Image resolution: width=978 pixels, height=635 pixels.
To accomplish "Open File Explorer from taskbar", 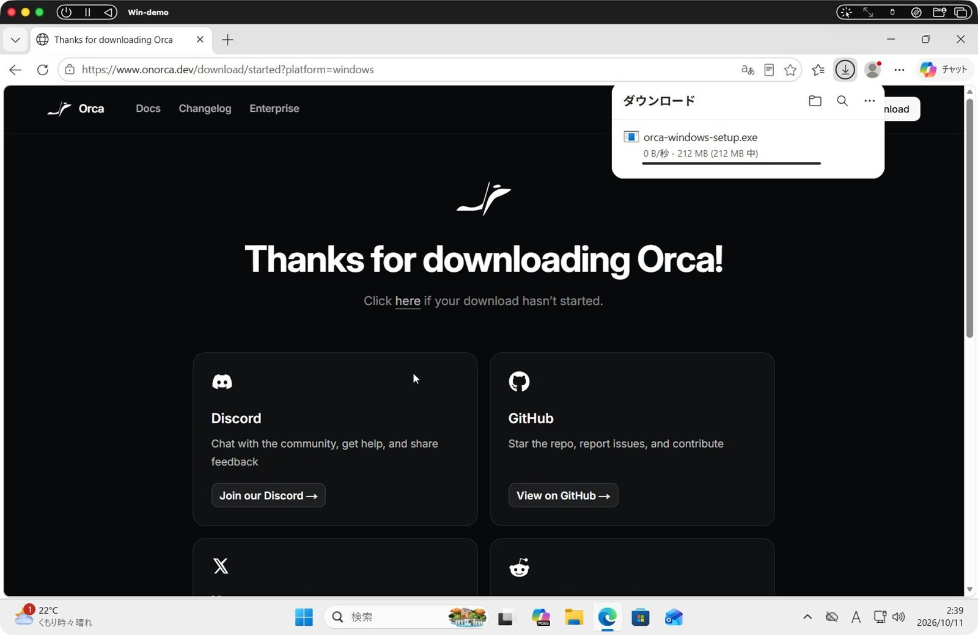I will [573, 617].
